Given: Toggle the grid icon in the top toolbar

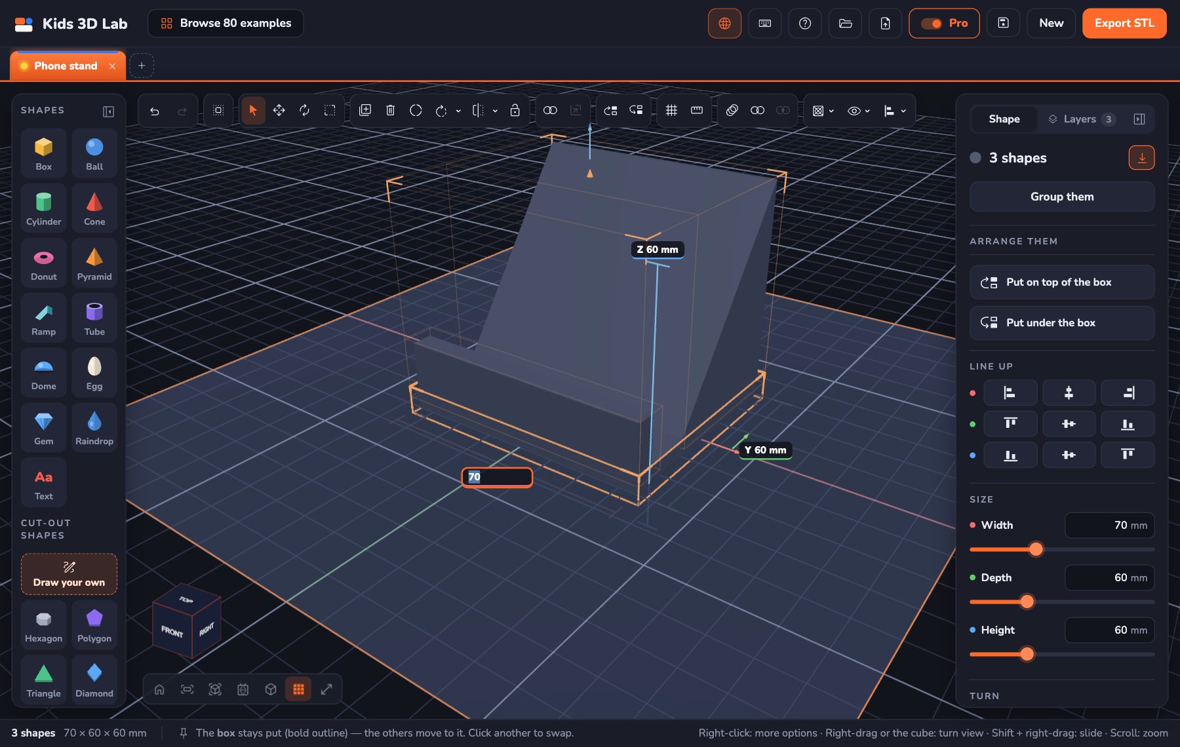Looking at the screenshot, I should pos(671,111).
